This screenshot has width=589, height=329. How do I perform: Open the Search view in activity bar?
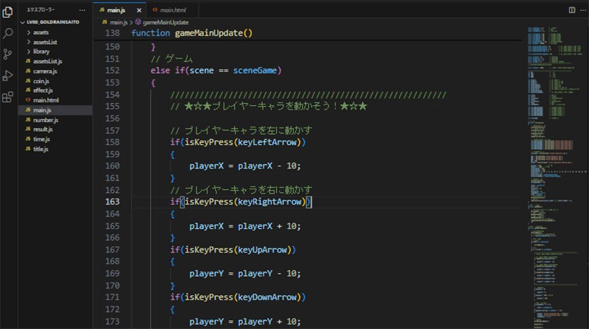coord(9,33)
